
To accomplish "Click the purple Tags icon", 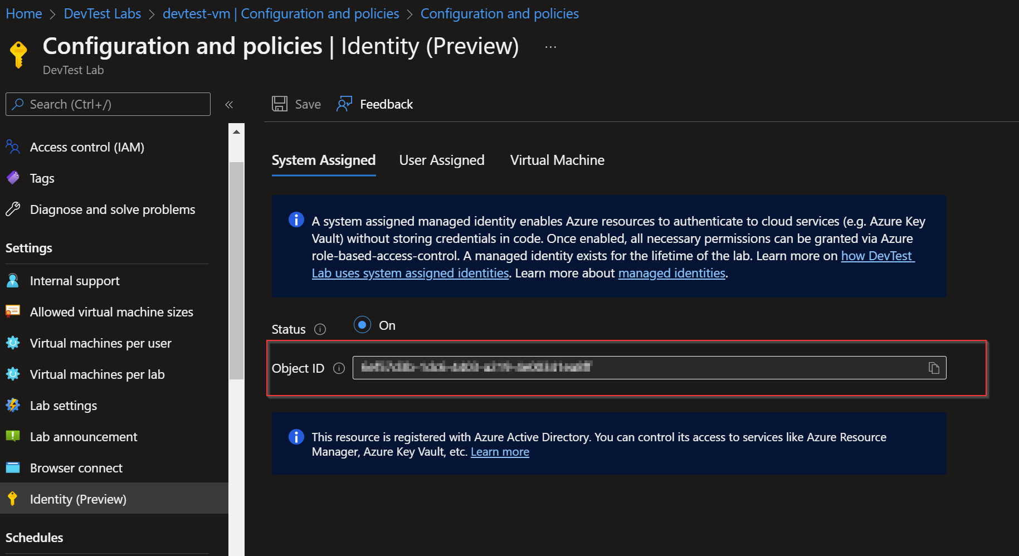I will click(x=13, y=178).
